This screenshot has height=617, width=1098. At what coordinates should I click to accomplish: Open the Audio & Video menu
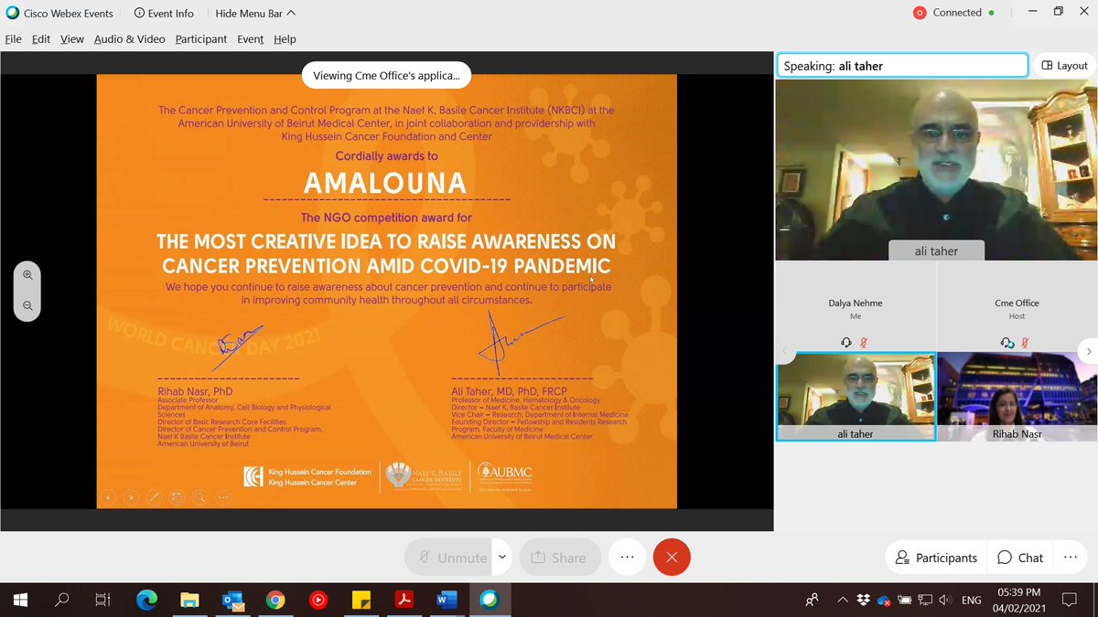point(130,39)
